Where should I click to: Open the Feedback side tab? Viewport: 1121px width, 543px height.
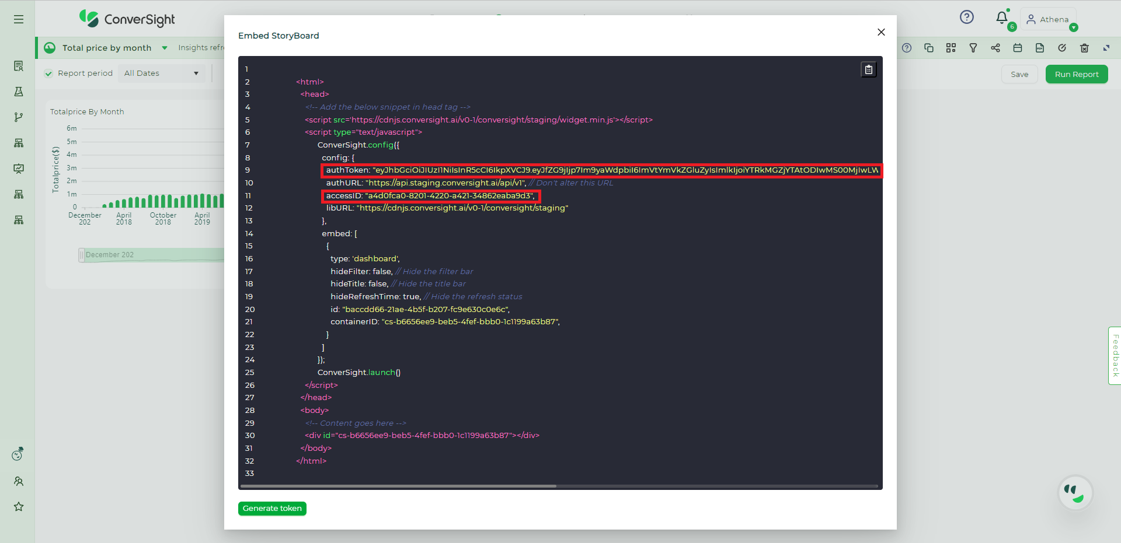click(x=1115, y=355)
